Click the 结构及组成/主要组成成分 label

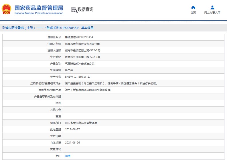[46, 83]
